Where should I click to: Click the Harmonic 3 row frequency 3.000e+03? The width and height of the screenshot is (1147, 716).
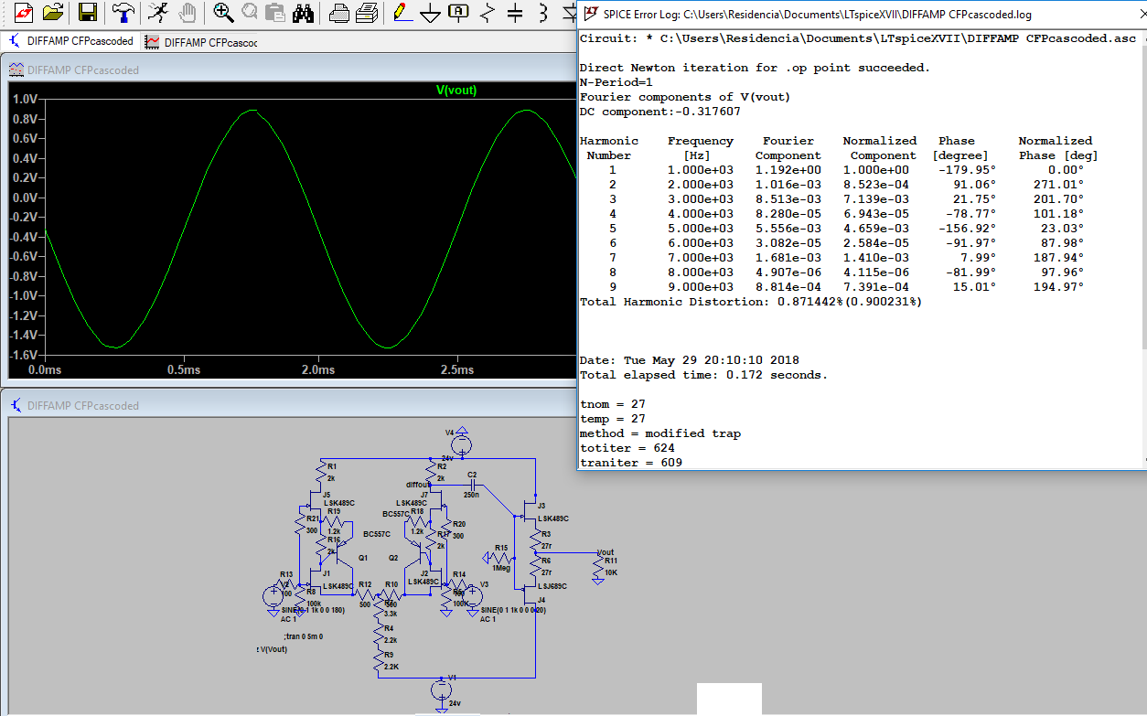[x=700, y=199]
